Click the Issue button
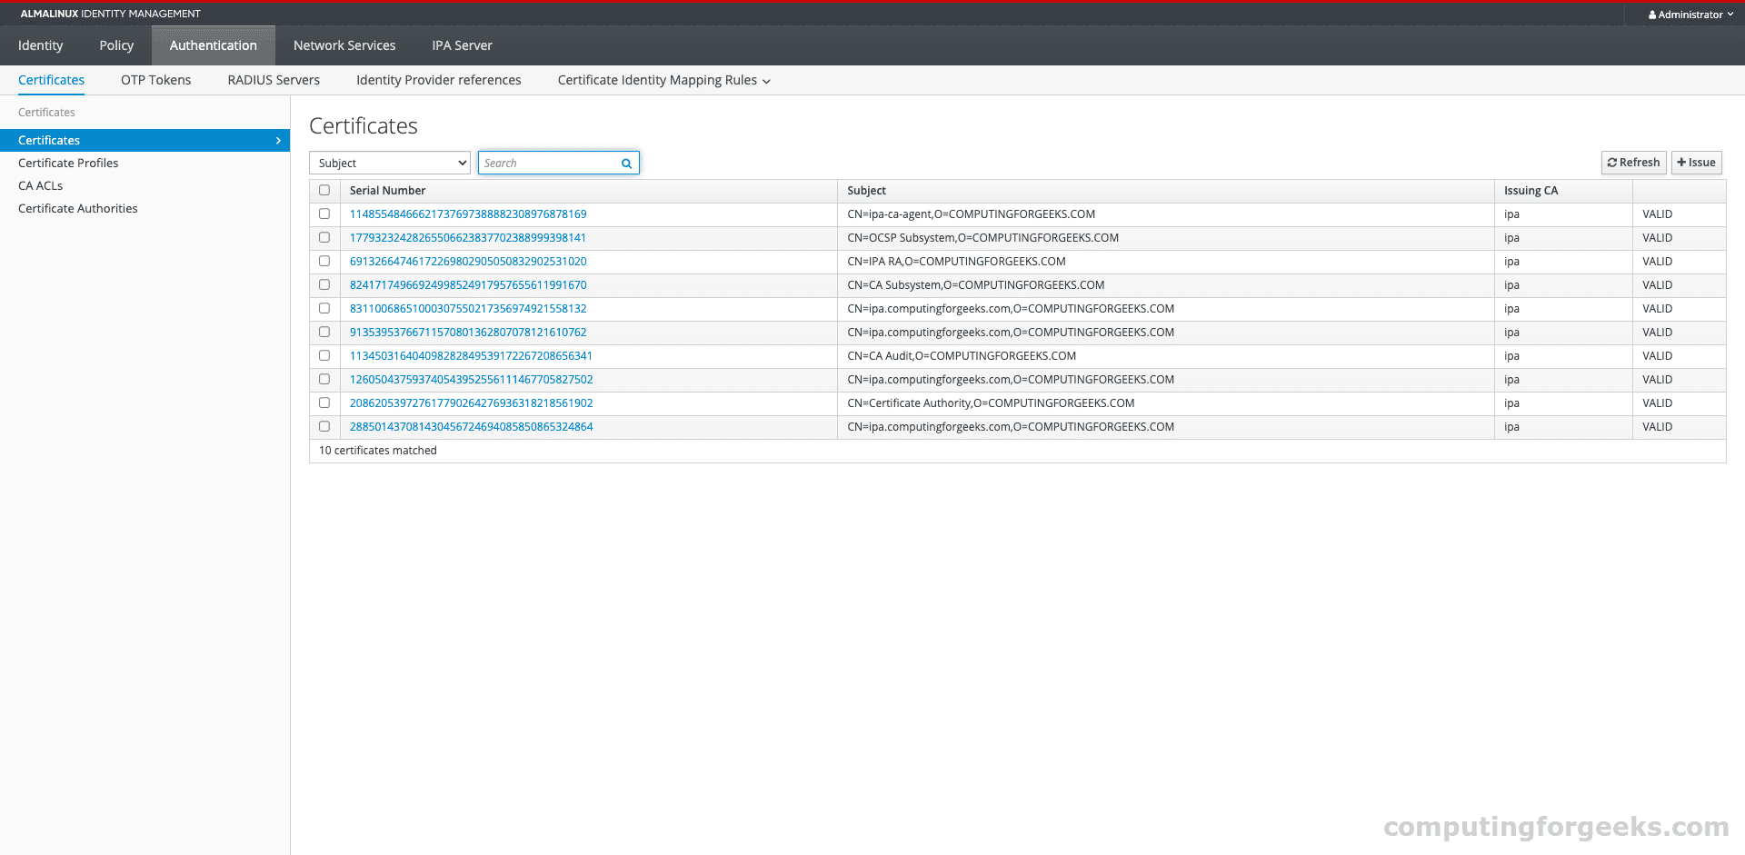1745x855 pixels. pyautogui.click(x=1696, y=162)
